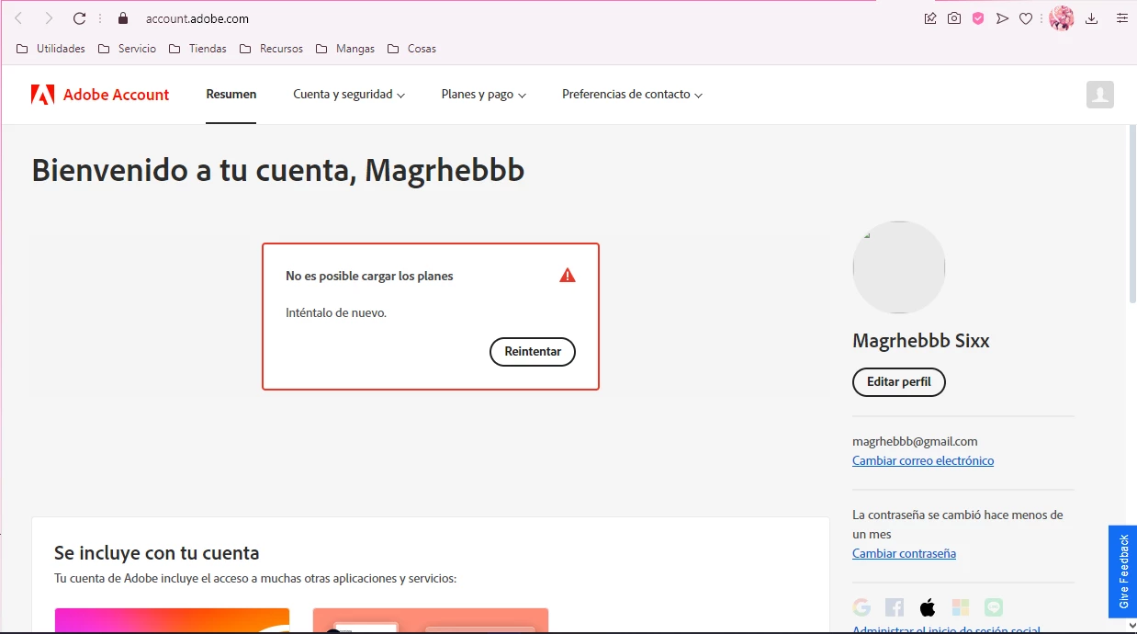Expand the Preferencias de contacto menu

click(633, 95)
